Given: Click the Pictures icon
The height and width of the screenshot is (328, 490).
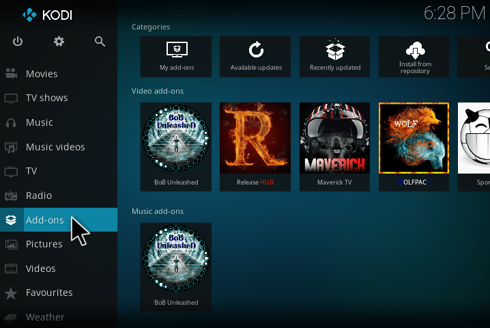Looking at the screenshot, I should click(11, 244).
